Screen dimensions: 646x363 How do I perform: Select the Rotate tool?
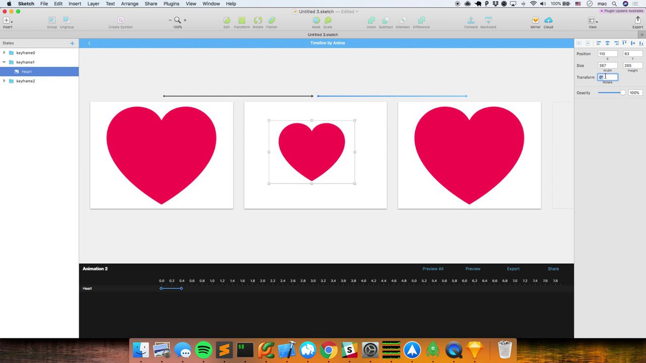(258, 20)
